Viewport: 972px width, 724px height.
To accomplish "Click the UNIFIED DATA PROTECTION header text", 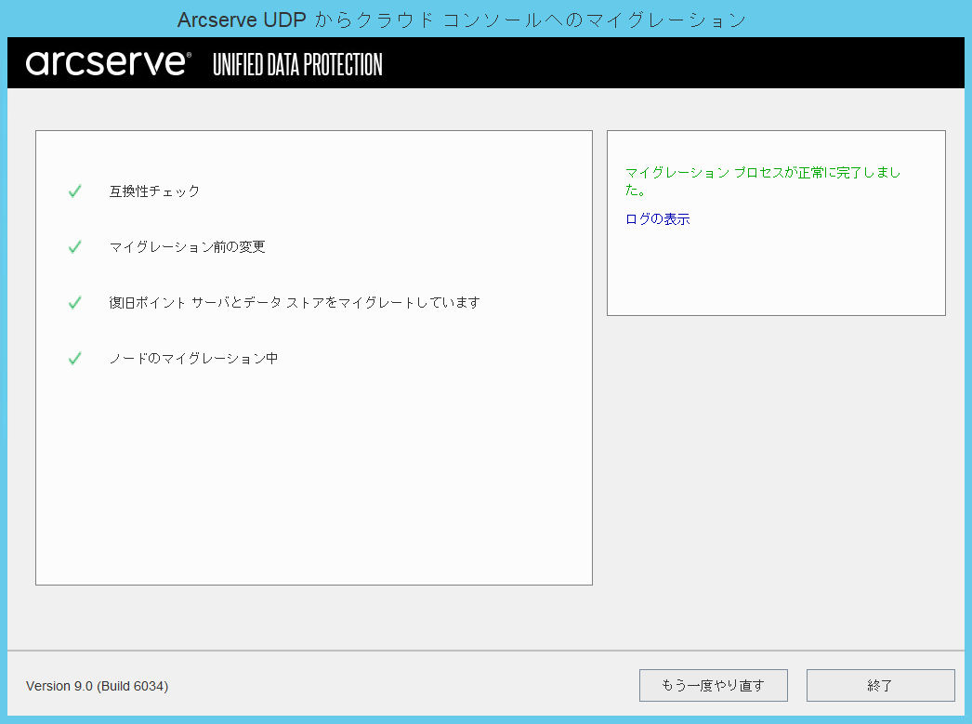I will pyautogui.click(x=297, y=64).
